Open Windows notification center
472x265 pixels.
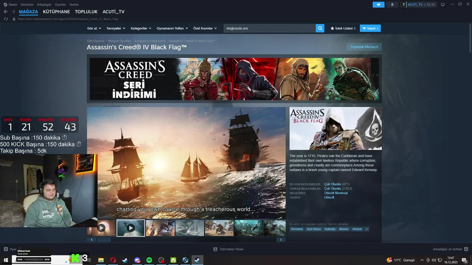[464, 260]
